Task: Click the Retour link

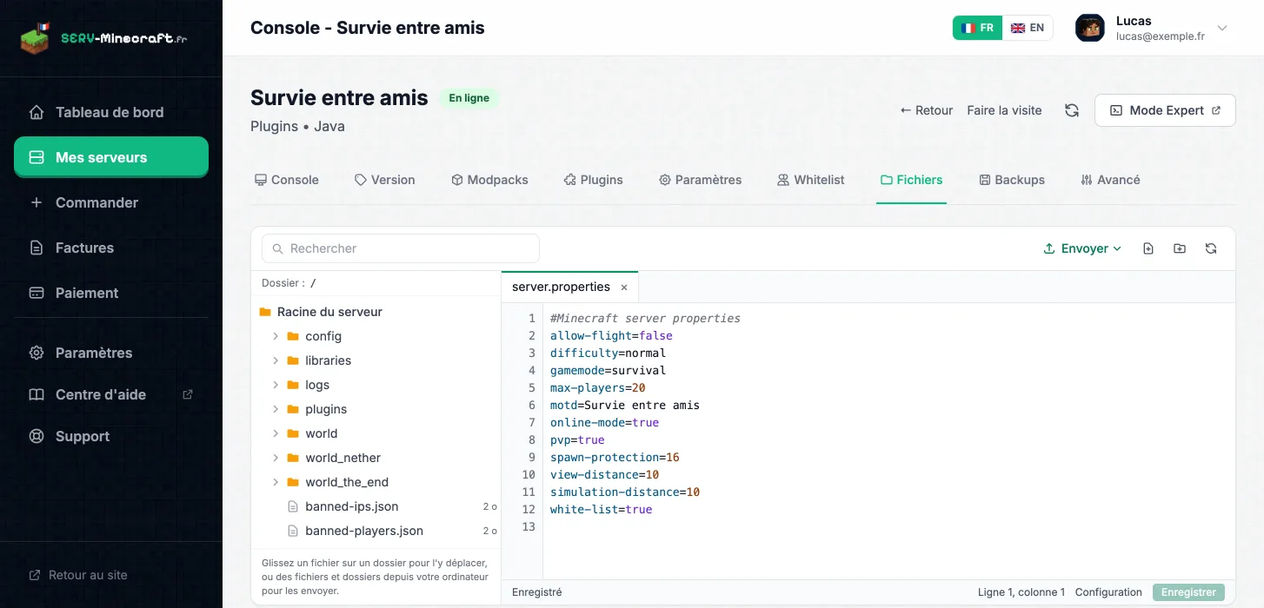Action: (927, 110)
